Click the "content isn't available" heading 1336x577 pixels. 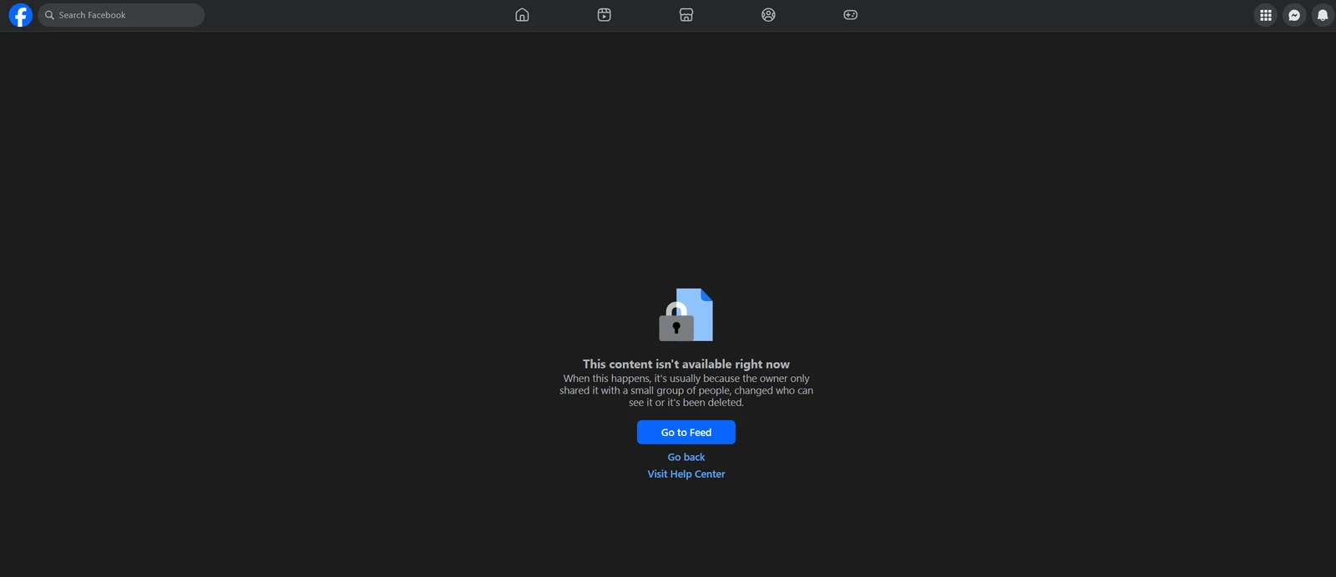tap(686, 364)
